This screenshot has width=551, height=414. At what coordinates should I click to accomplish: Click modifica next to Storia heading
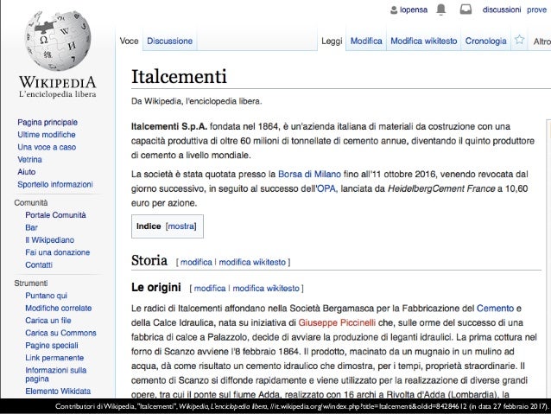coord(196,263)
